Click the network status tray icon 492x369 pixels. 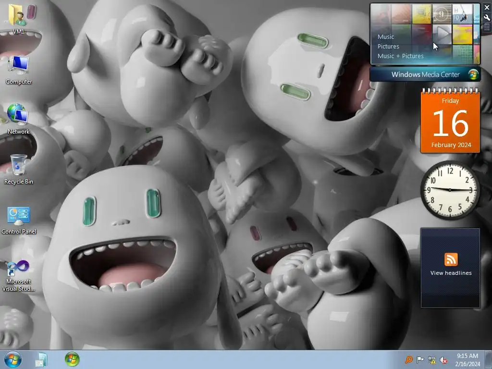tap(432, 360)
